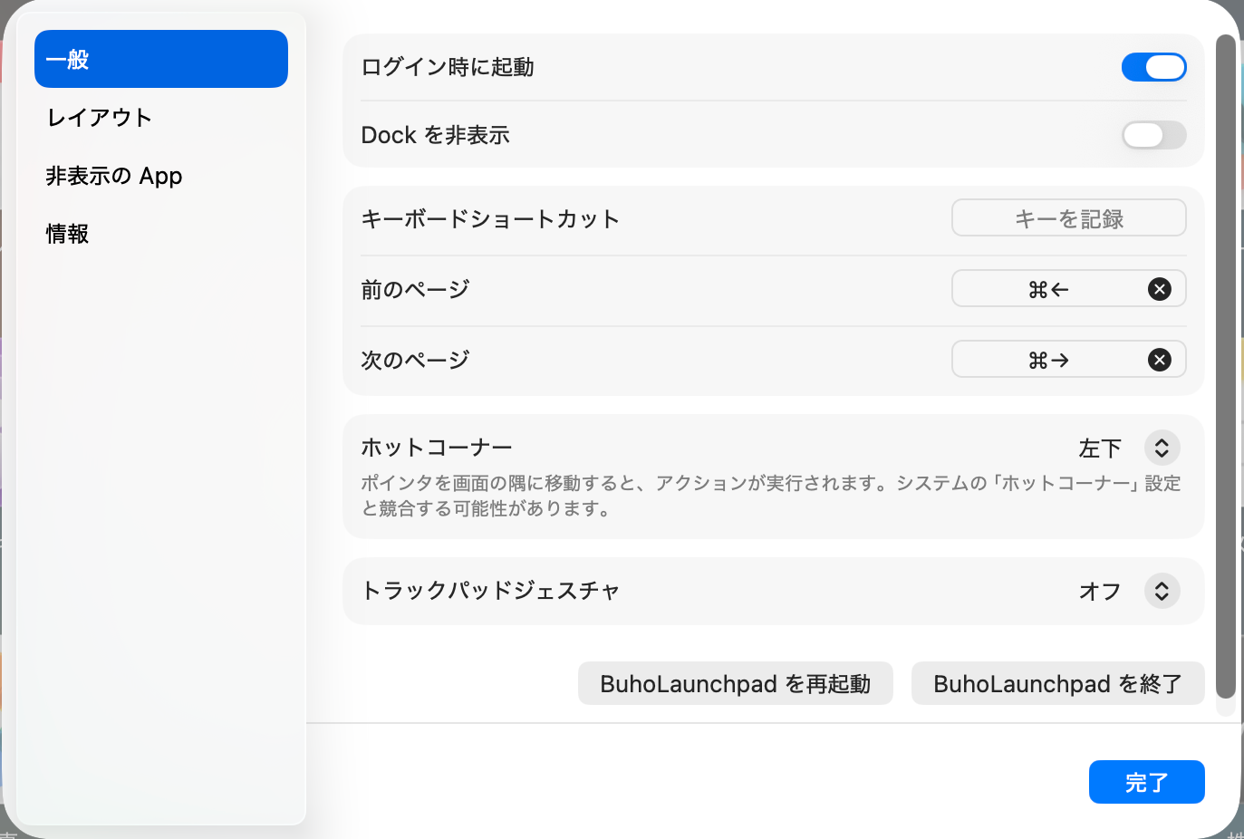Image resolution: width=1244 pixels, height=839 pixels.
Task: Click the chevron icon beside ホットコーナー
Action: tap(1162, 448)
